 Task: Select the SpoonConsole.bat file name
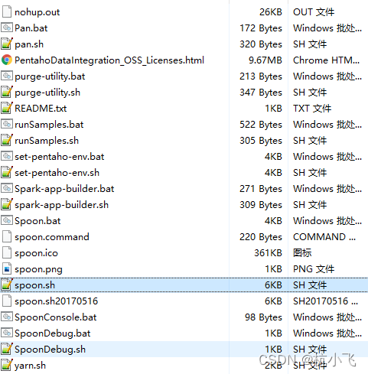(56, 317)
